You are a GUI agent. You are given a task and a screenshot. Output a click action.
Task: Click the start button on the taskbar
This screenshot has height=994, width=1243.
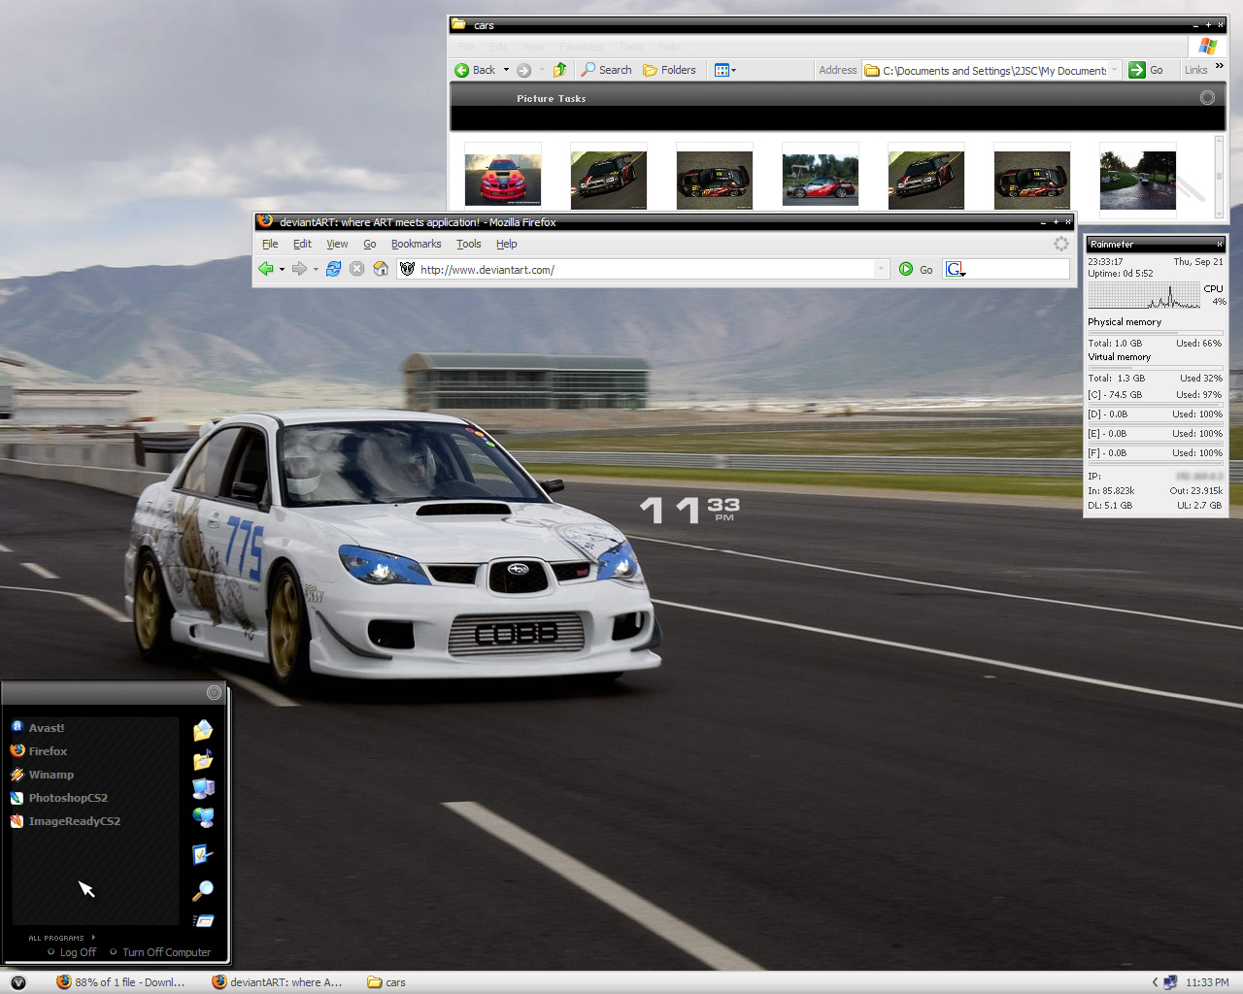click(x=17, y=982)
